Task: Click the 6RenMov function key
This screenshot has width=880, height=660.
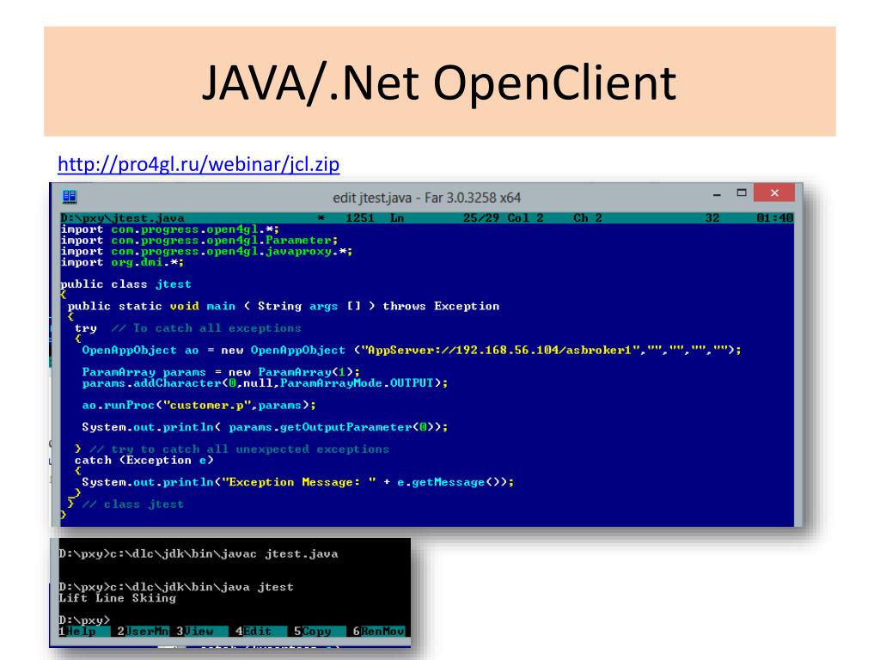Action: click(x=378, y=632)
